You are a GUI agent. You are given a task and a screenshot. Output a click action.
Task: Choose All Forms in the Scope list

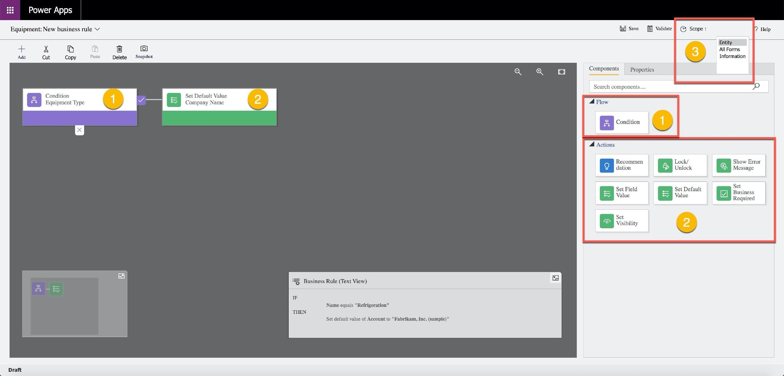729,49
